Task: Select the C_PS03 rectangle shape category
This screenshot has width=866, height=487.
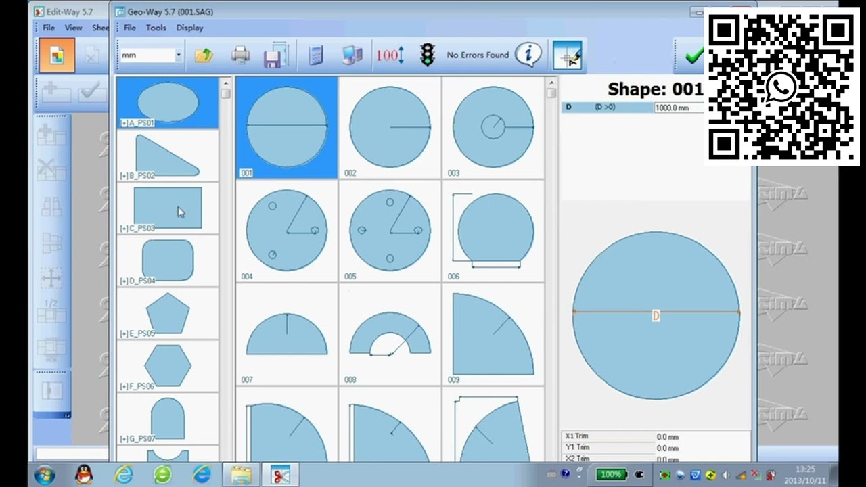Action: [168, 208]
